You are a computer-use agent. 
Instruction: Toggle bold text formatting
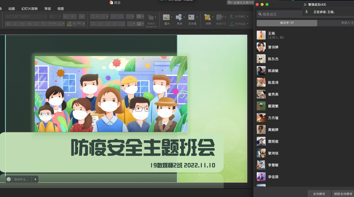tap(8, 24)
